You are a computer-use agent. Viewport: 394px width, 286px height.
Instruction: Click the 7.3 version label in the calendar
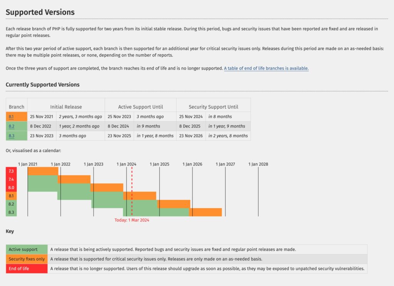pyautogui.click(x=11, y=171)
